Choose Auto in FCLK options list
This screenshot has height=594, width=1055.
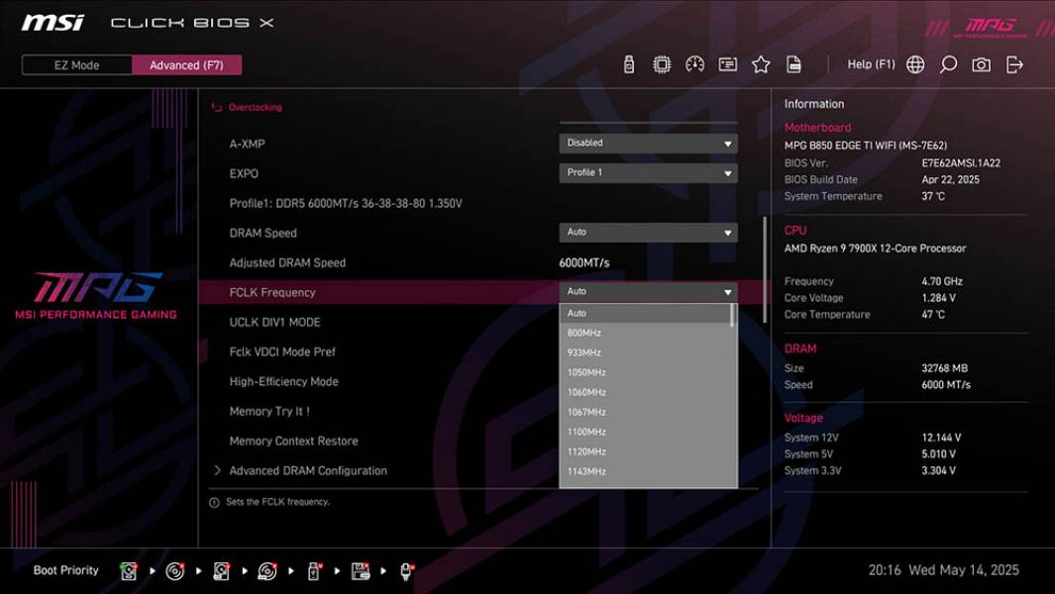(645, 313)
